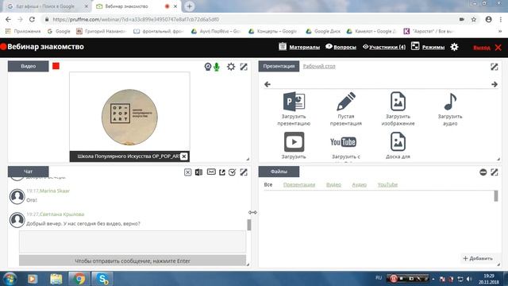508x286 pixels.
Task: Filter files by Аудио
Action: (359, 184)
